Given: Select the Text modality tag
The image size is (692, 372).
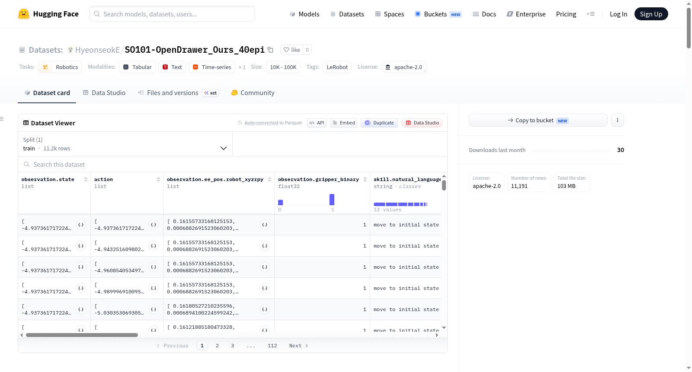Looking at the screenshot, I should coord(172,67).
